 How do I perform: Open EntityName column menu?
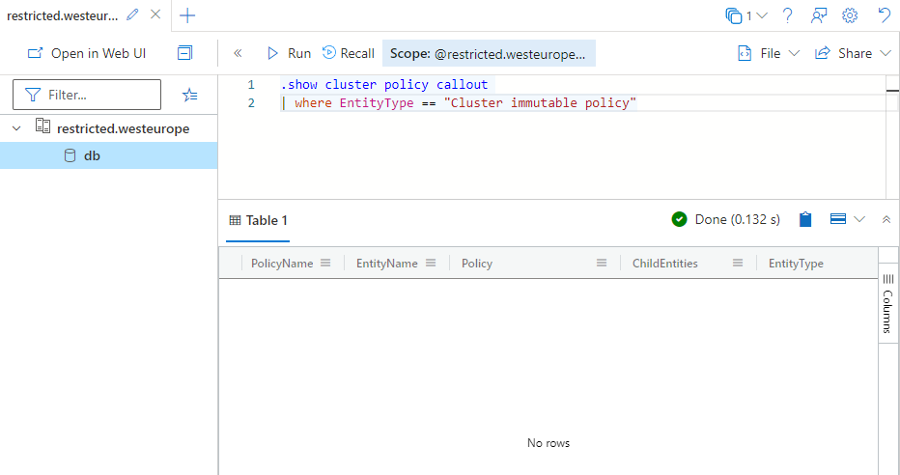point(431,263)
